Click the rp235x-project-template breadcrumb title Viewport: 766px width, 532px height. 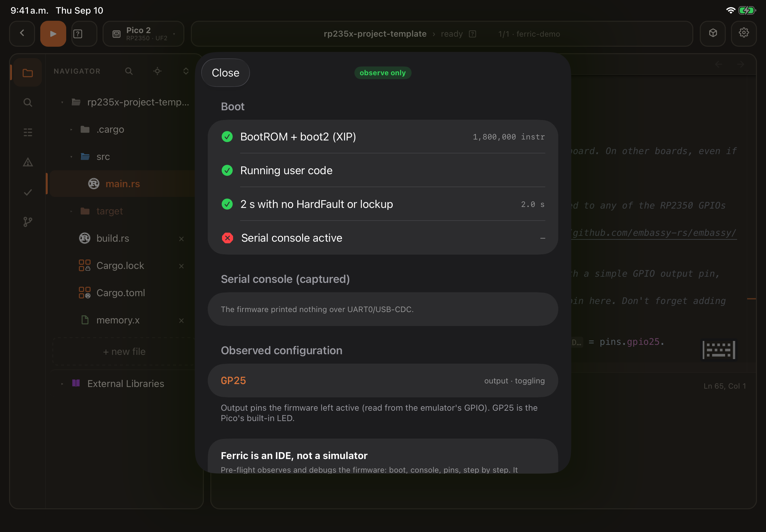pos(375,34)
